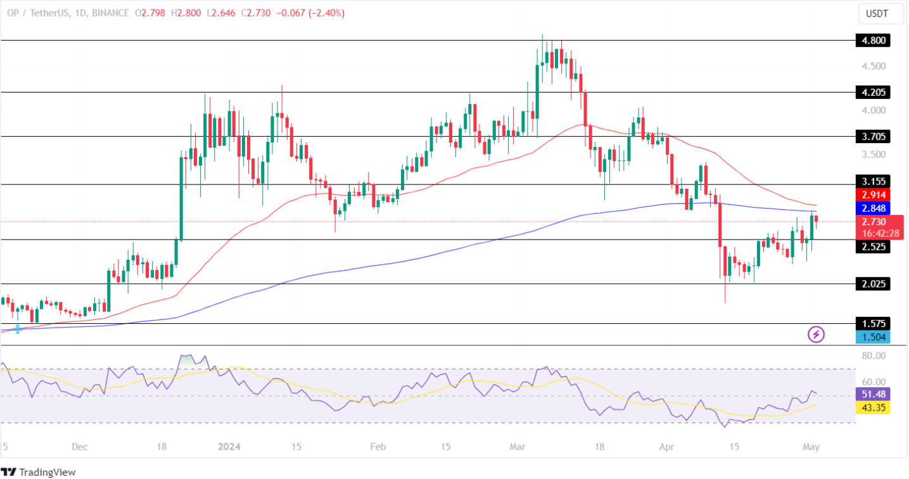Click the red 2.914 moving average label

click(872, 195)
